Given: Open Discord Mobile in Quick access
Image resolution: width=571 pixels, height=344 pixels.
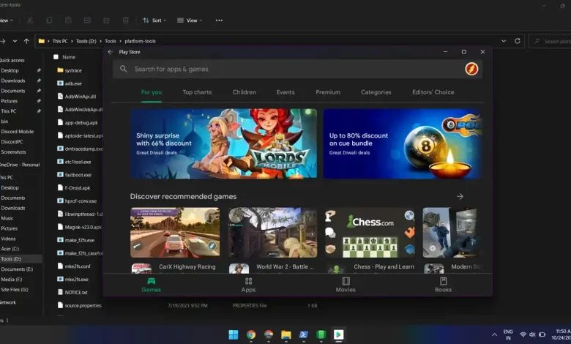Looking at the screenshot, I should click(17, 132).
